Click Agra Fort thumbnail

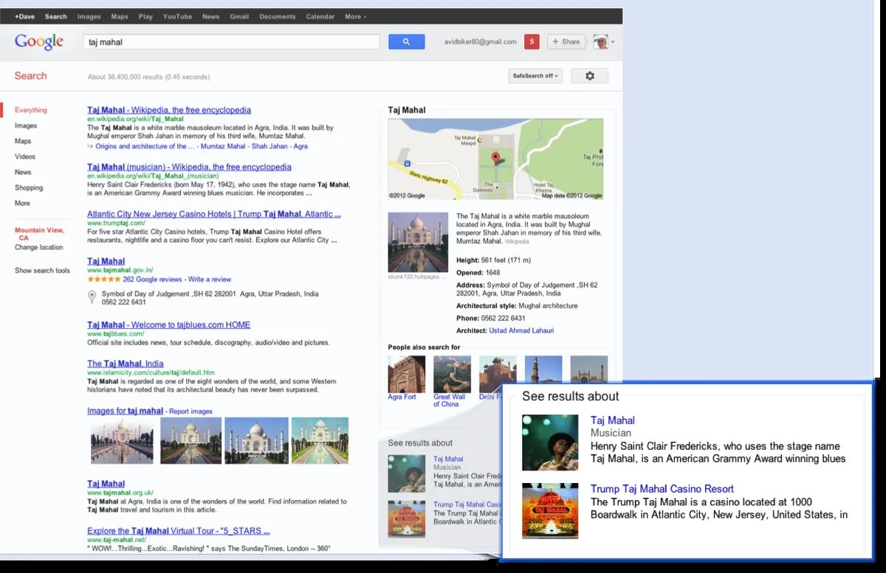pos(407,374)
